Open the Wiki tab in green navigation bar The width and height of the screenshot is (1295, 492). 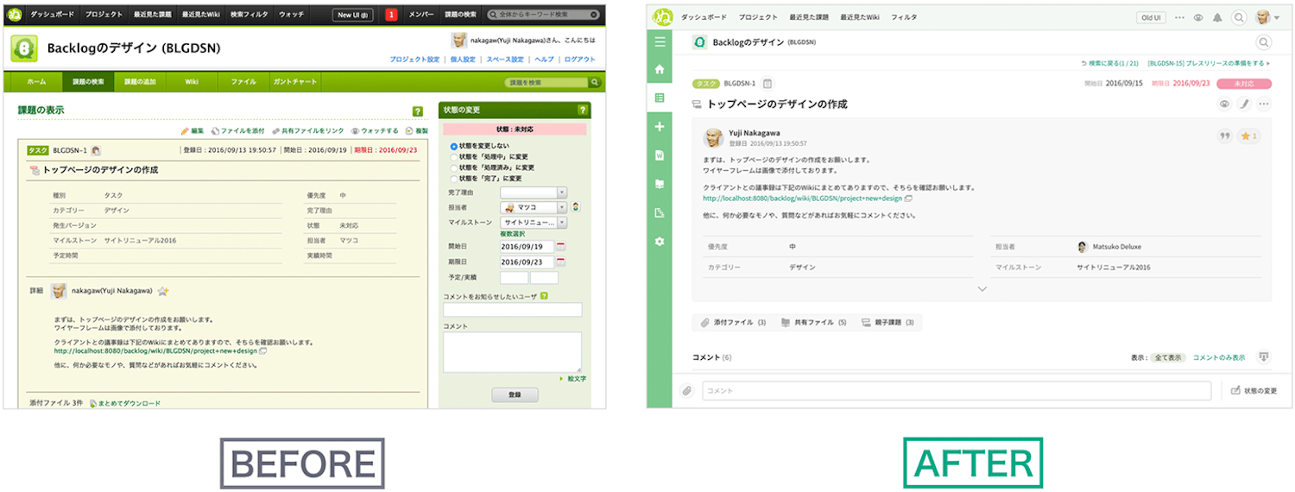pyautogui.click(x=192, y=82)
